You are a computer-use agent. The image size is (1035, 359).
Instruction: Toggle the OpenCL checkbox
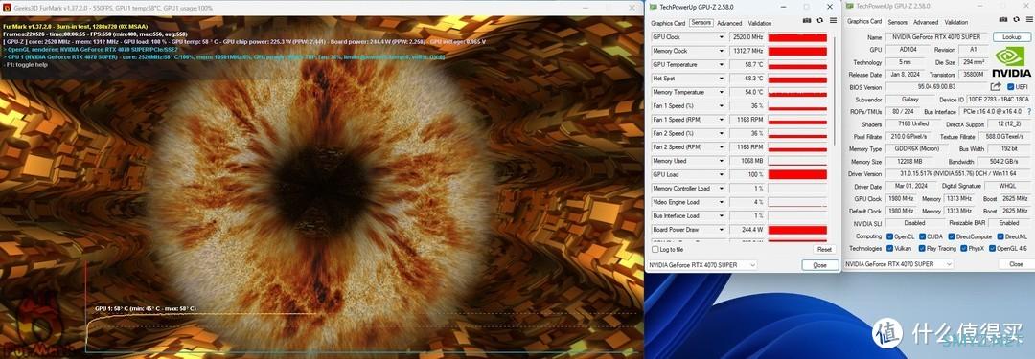click(889, 236)
